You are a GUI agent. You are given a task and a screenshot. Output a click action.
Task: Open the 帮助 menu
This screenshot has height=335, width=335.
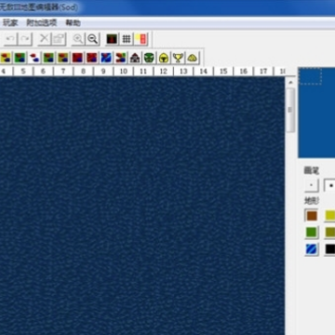pos(74,23)
